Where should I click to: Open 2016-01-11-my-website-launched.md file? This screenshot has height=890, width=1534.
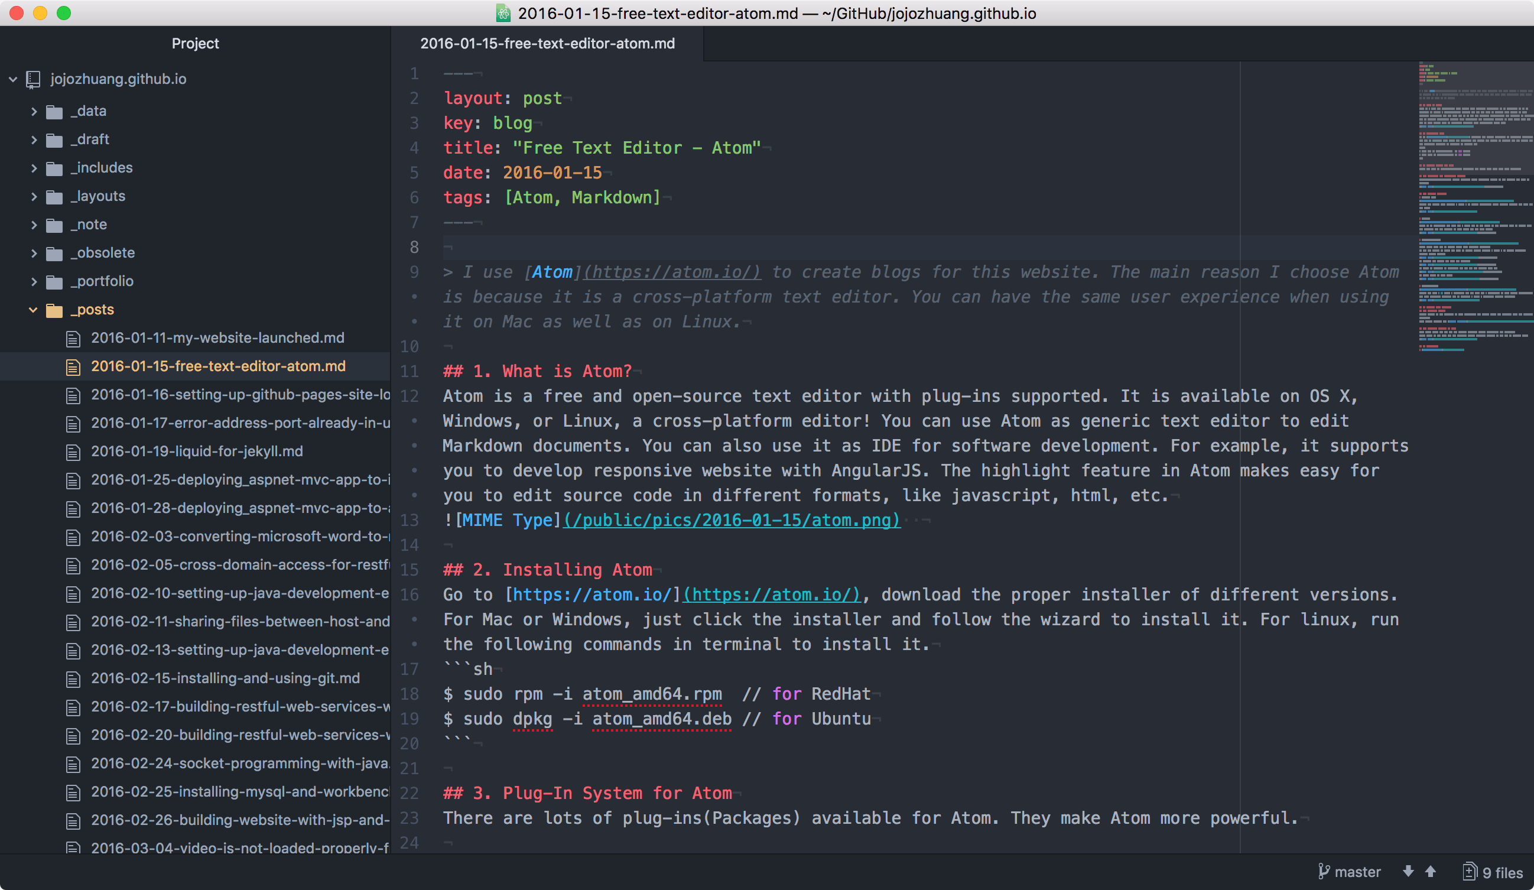point(217,338)
